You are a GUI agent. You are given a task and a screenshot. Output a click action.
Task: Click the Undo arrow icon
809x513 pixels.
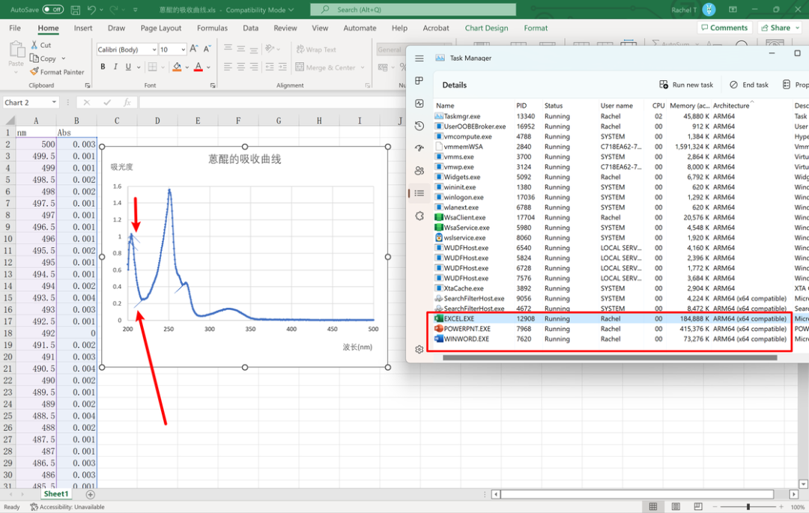tap(91, 10)
